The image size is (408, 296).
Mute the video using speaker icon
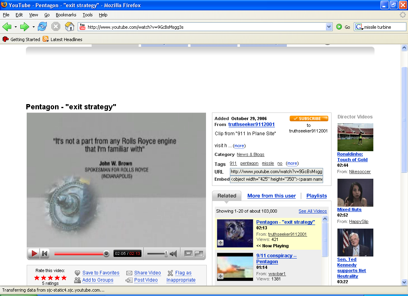click(173, 254)
